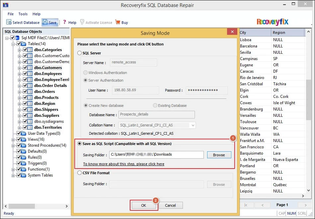315x219 pixels.
Task: Click the Views(16) folder icon
Action: [24, 139]
